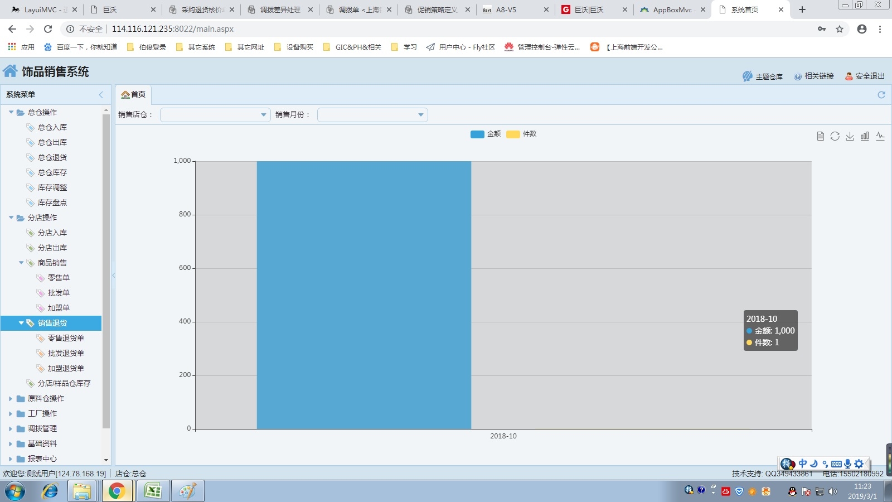892x502 pixels.
Task: Expand the 报表中心 folder
Action: (x=11, y=458)
